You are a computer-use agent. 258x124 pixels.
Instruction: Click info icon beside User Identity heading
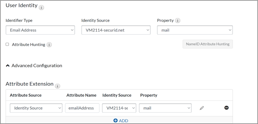tap(41, 8)
